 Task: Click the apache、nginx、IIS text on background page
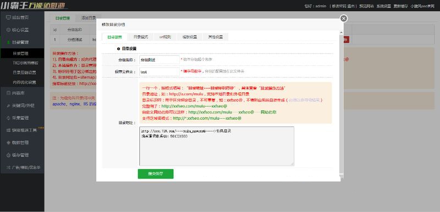pos(74,104)
